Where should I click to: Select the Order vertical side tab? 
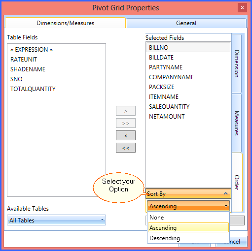(237, 183)
